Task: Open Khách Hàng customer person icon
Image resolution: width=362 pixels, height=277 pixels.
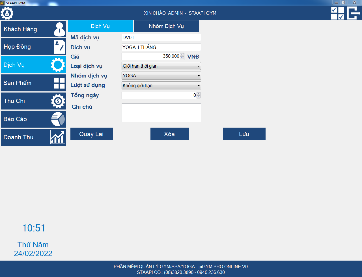Action: tap(59, 29)
